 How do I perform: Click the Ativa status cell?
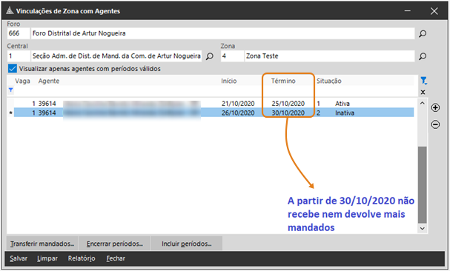coord(342,104)
